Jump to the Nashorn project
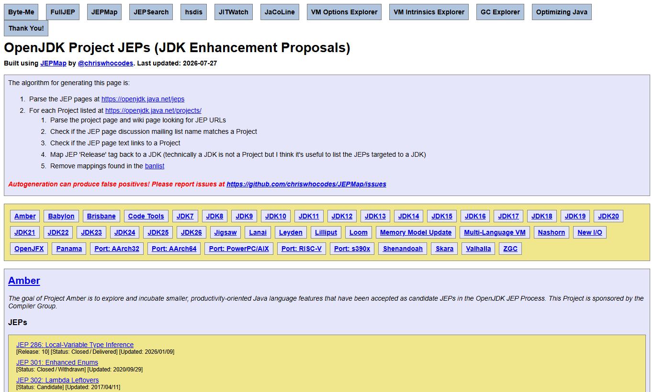The image size is (654, 392). (552, 232)
